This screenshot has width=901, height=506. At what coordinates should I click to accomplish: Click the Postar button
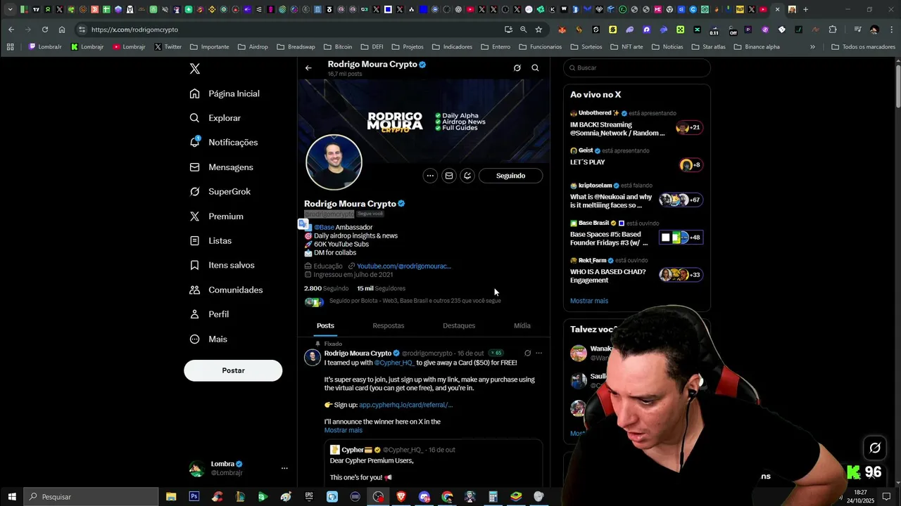coord(233,370)
